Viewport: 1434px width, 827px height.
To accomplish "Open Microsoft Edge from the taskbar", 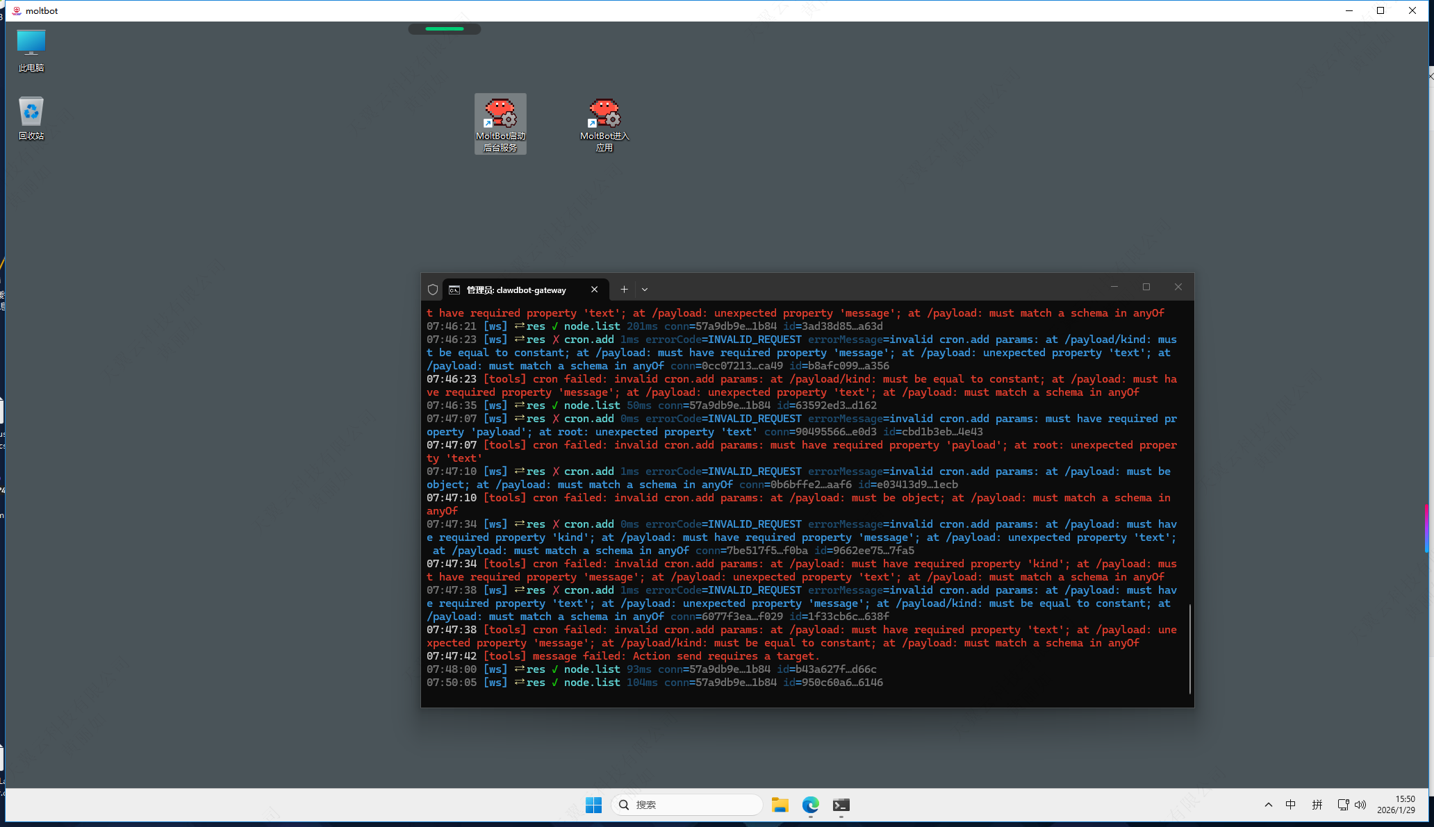I will [x=810, y=805].
